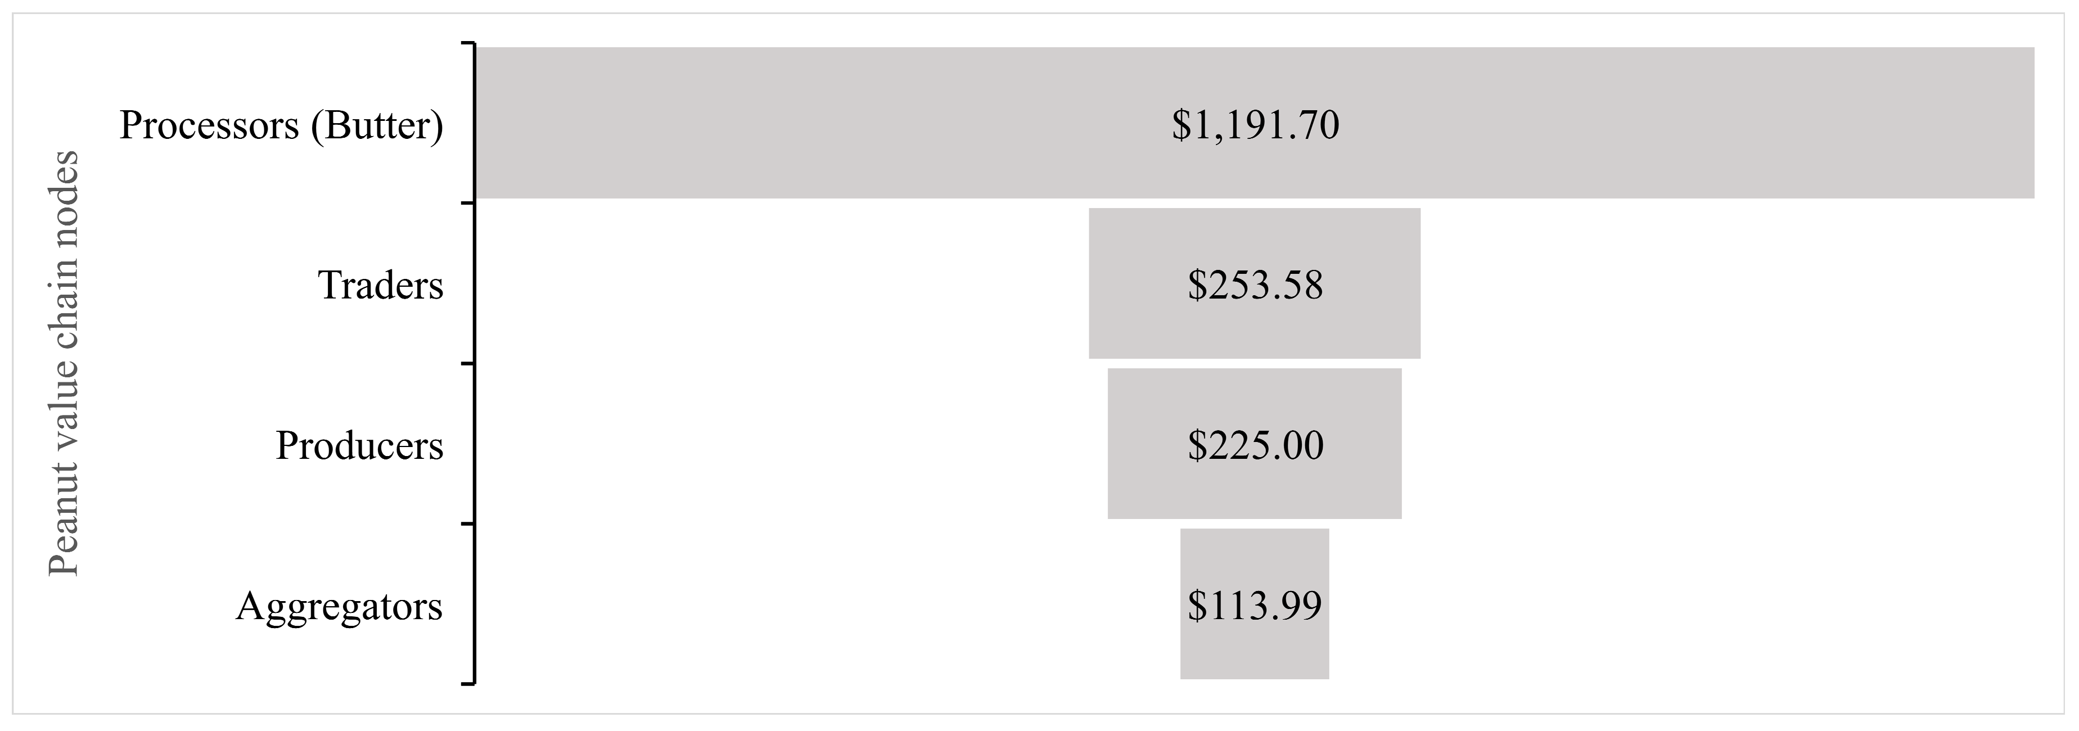Click the top tick mark of the vertical axis

(467, 43)
